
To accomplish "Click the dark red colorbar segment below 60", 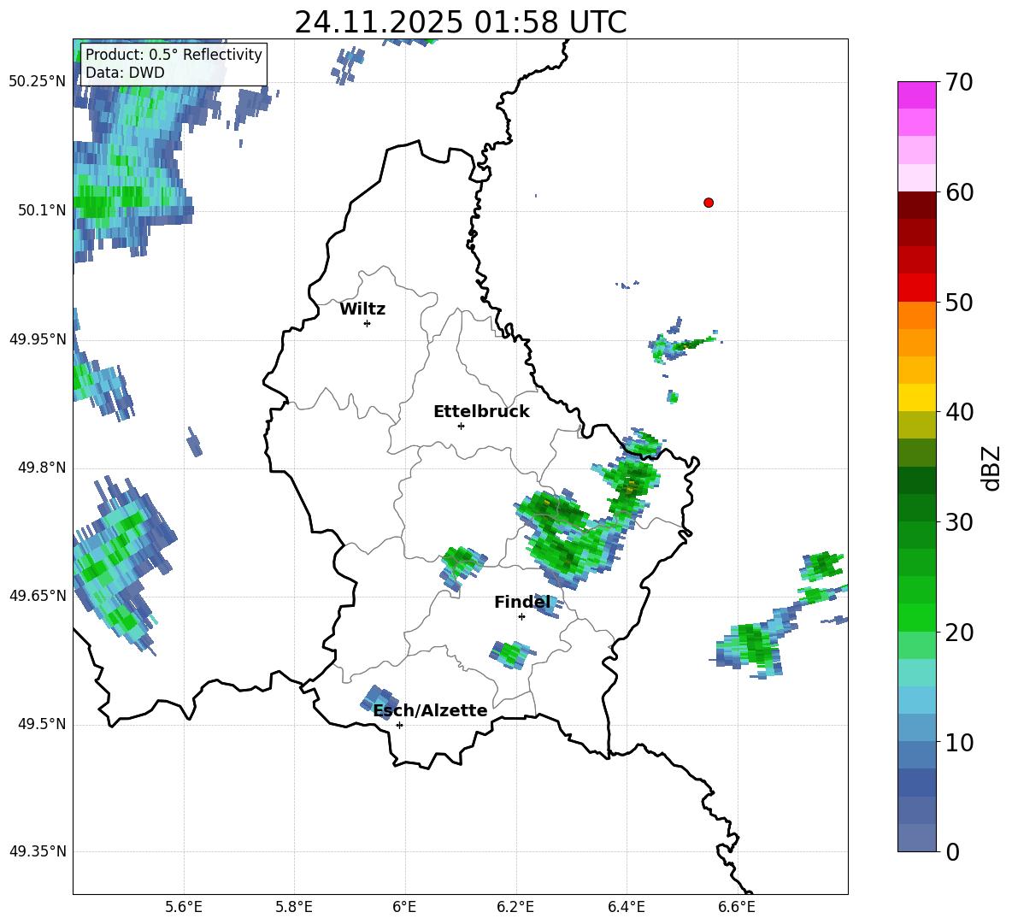I will coord(916,205).
